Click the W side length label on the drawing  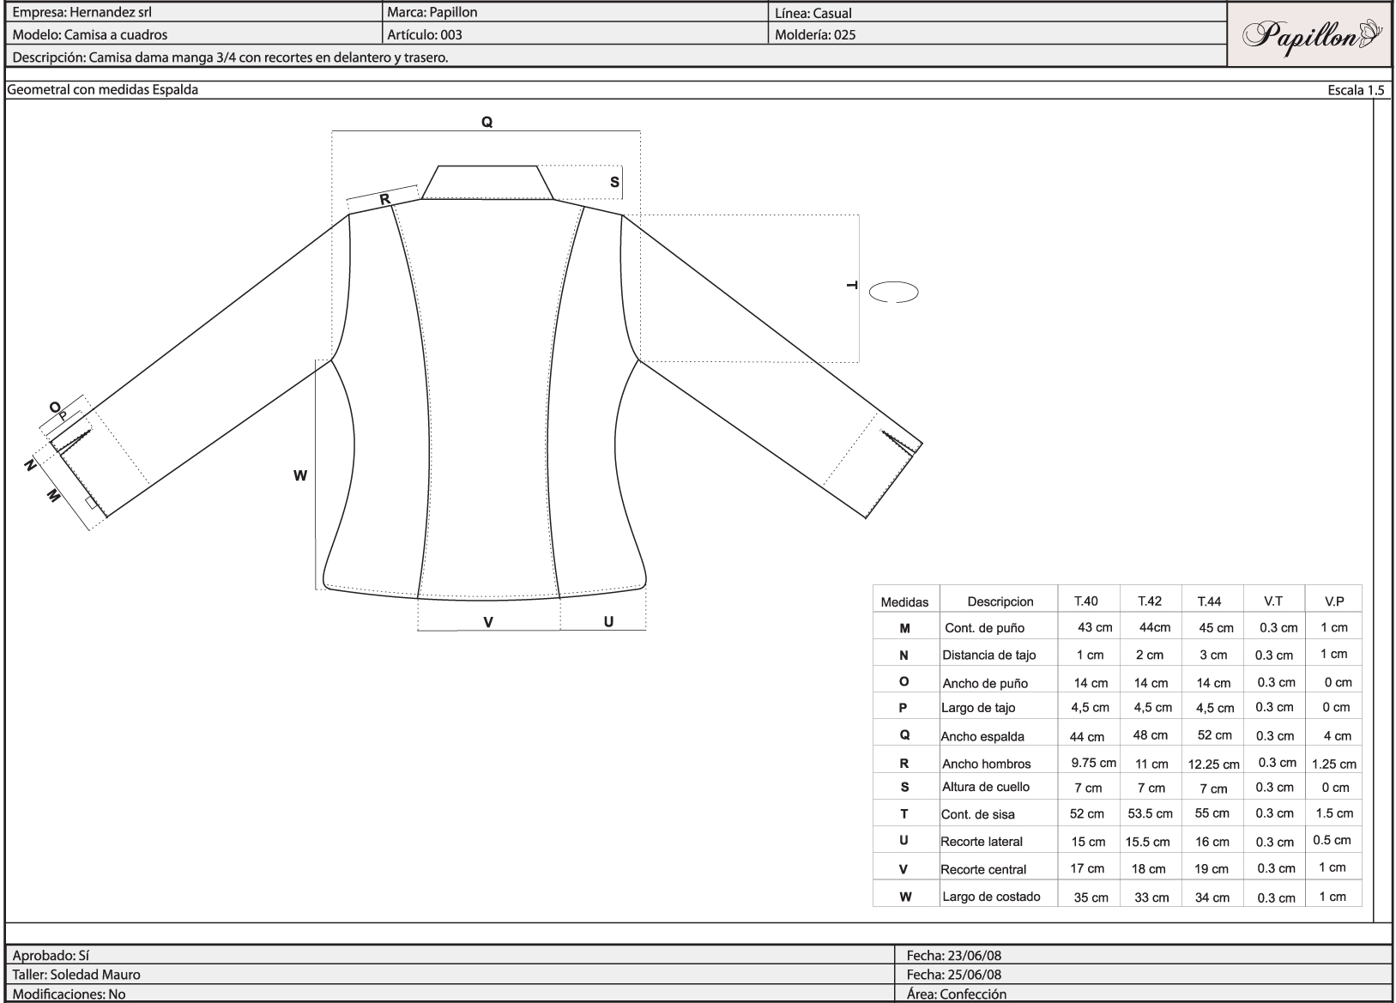(x=300, y=476)
